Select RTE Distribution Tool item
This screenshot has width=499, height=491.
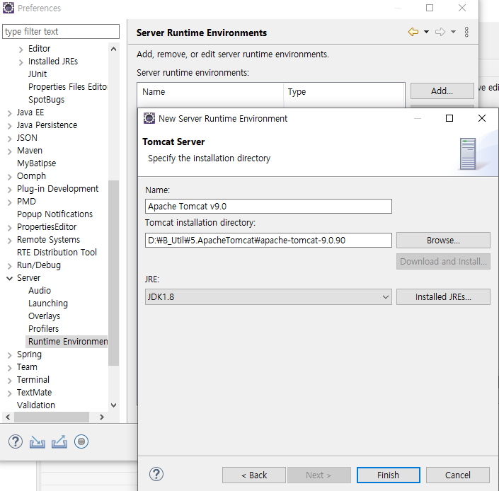[x=57, y=252]
